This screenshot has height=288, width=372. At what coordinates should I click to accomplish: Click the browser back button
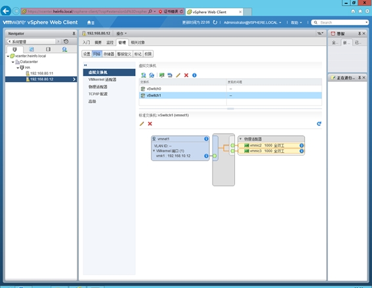6,11
